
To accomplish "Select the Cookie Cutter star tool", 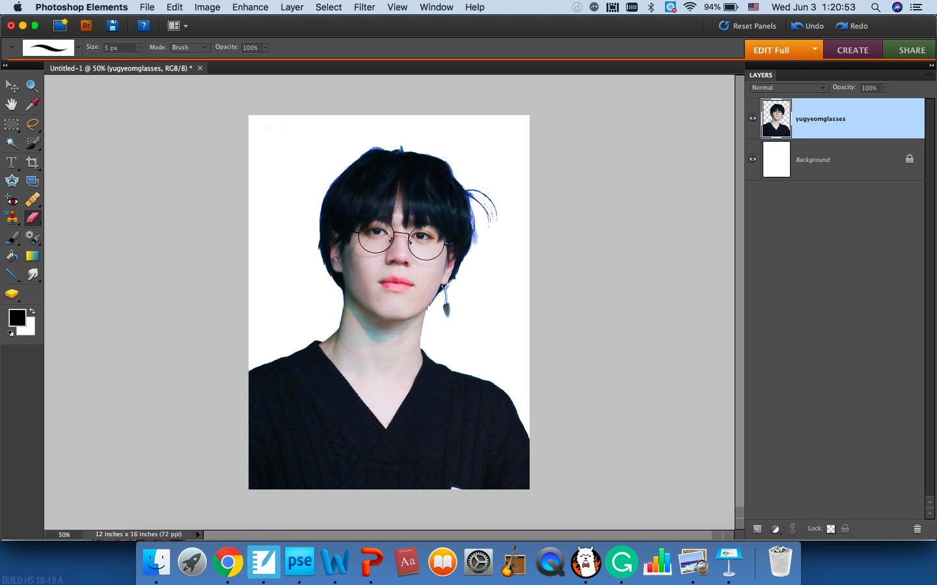I will [x=12, y=181].
